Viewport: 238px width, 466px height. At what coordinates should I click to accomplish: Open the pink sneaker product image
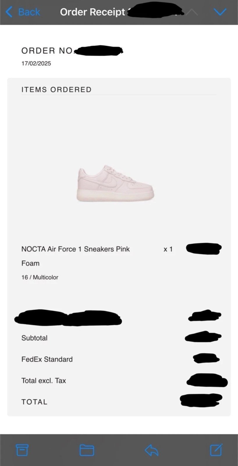[116, 183]
